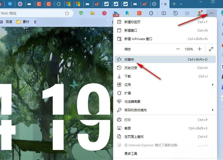Click the extension icon with 1.30 badge
223x160 pixels.
116,14
